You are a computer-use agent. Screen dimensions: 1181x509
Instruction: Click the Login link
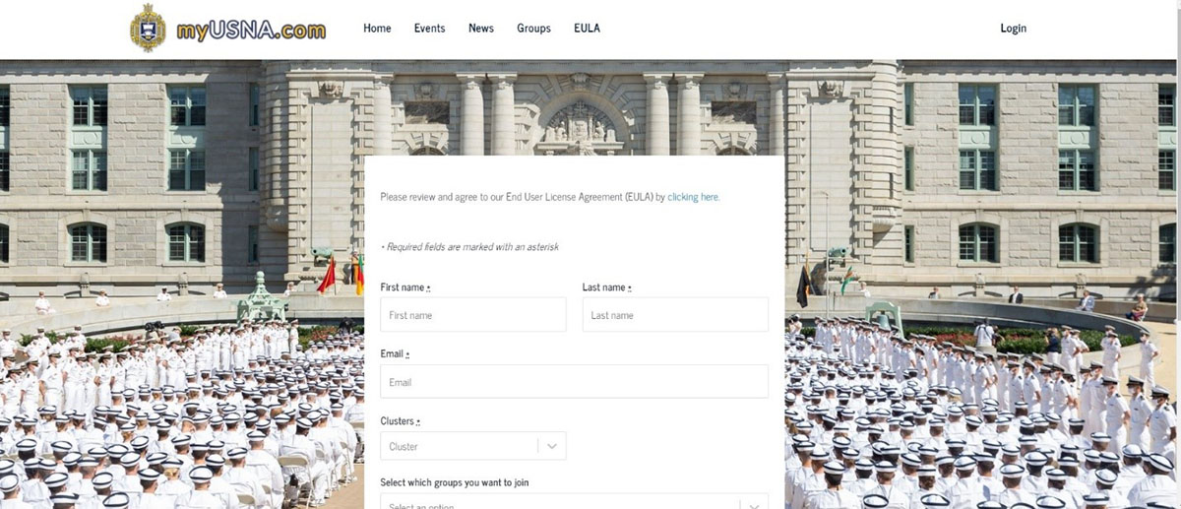coord(1013,29)
